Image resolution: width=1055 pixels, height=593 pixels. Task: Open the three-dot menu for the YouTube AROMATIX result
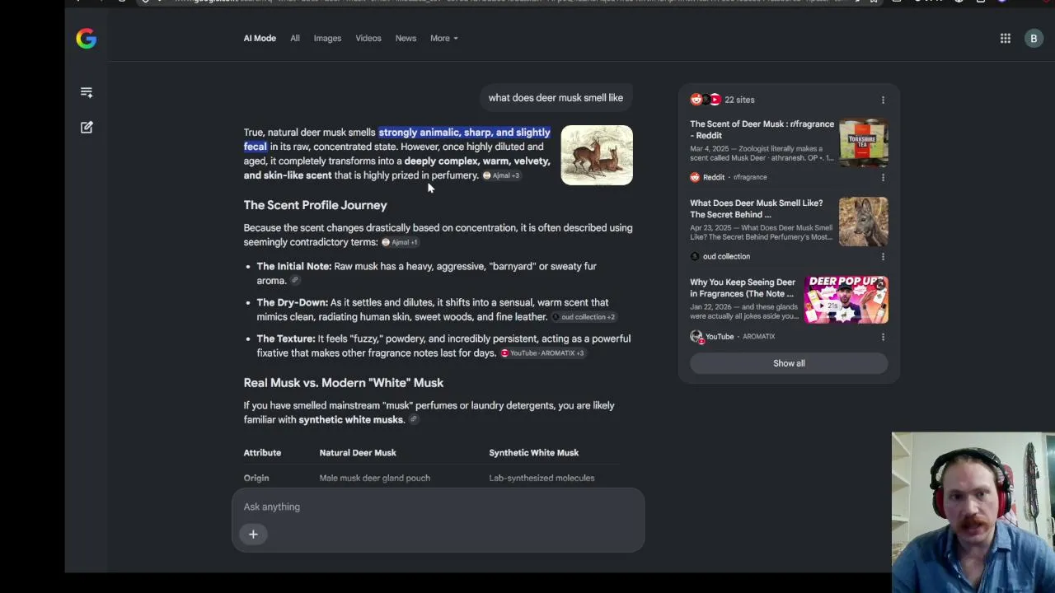(883, 336)
